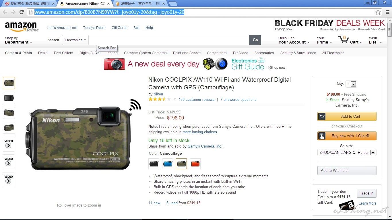Open the Best Sellers category
392x220 pixels.
pyautogui.click(x=63, y=53)
